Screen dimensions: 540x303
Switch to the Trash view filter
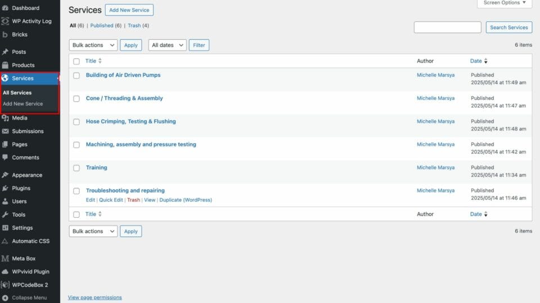click(134, 26)
